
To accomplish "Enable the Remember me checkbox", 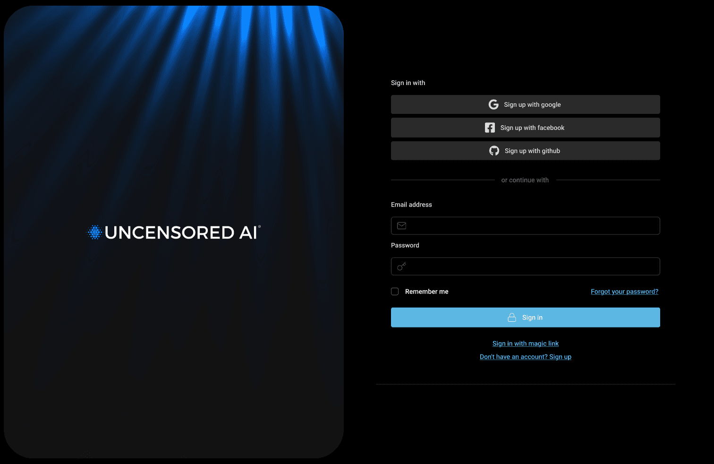I will click(395, 292).
